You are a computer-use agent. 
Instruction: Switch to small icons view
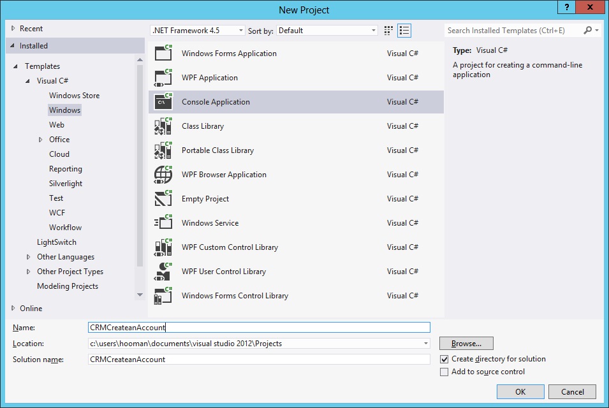388,30
